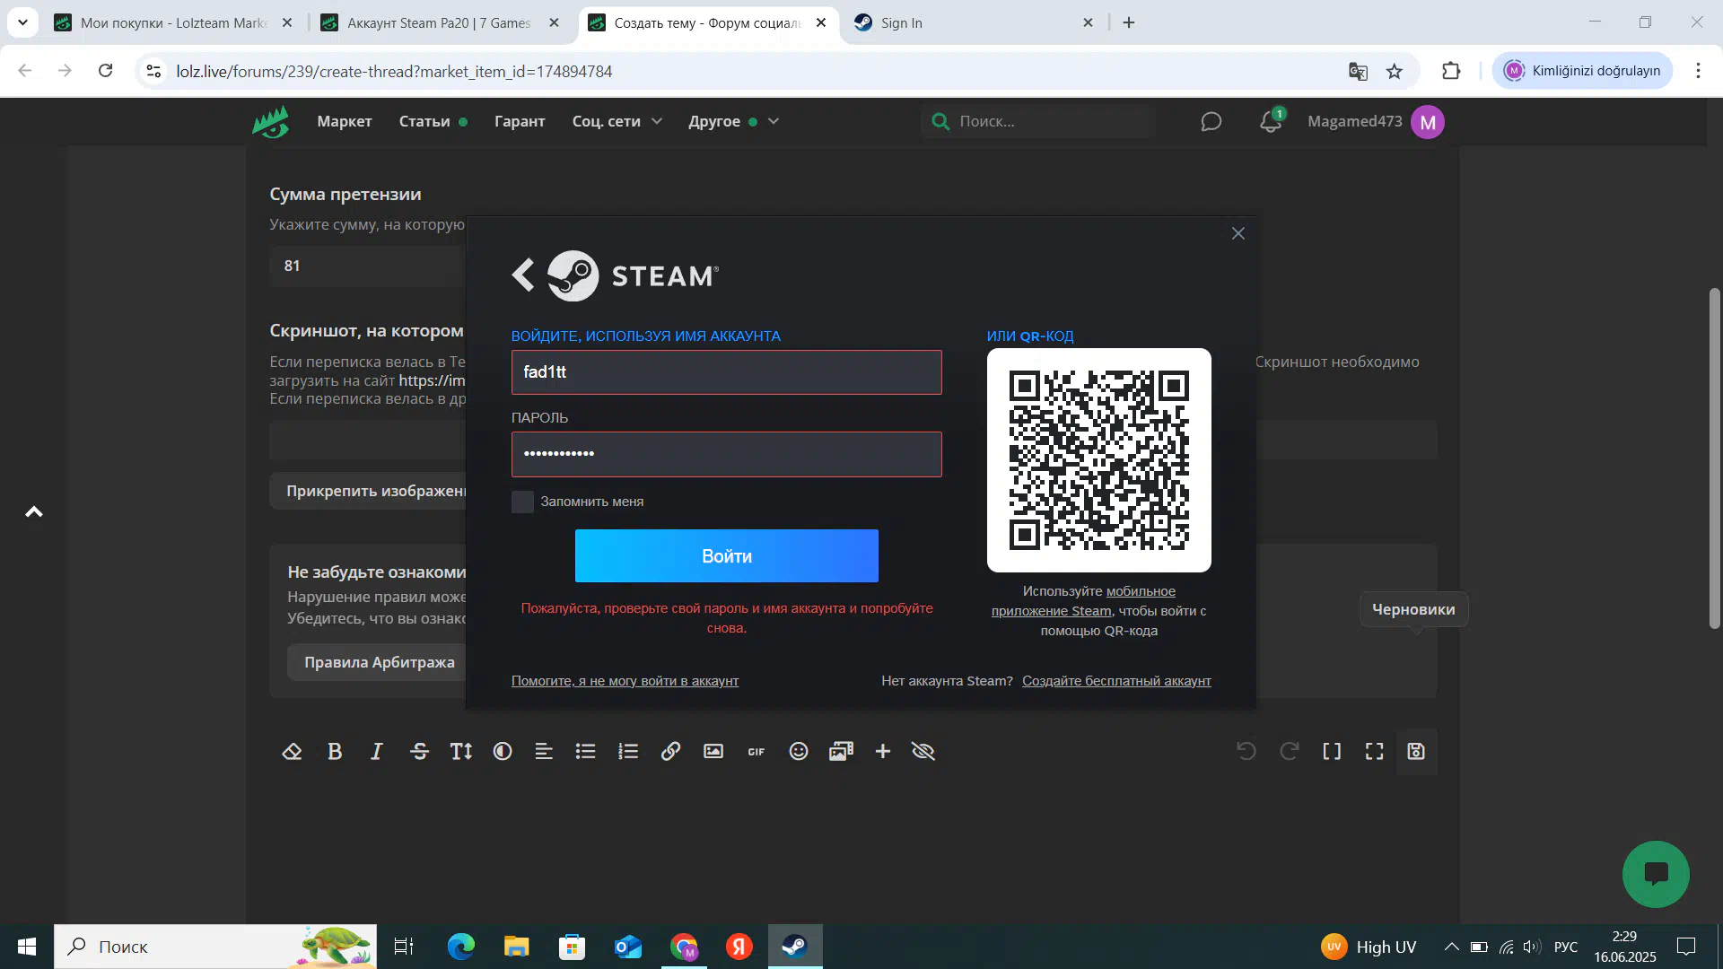Open 'Статьи' in forum navigation

pos(424,121)
